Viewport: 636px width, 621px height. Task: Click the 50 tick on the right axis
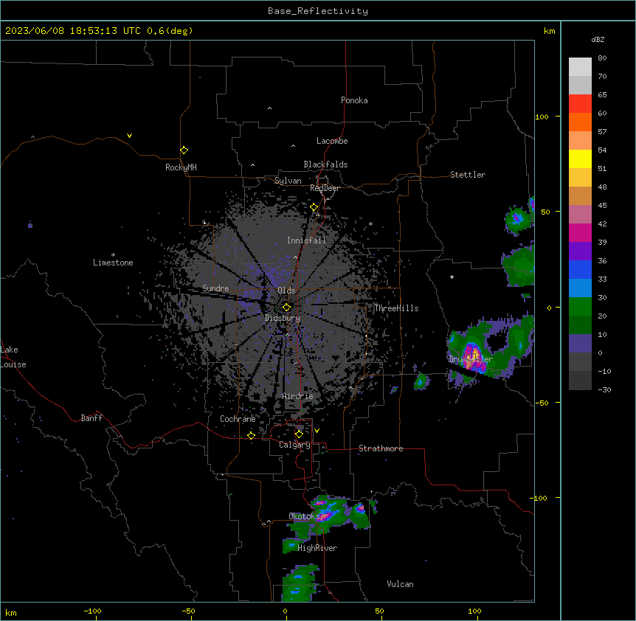(545, 212)
